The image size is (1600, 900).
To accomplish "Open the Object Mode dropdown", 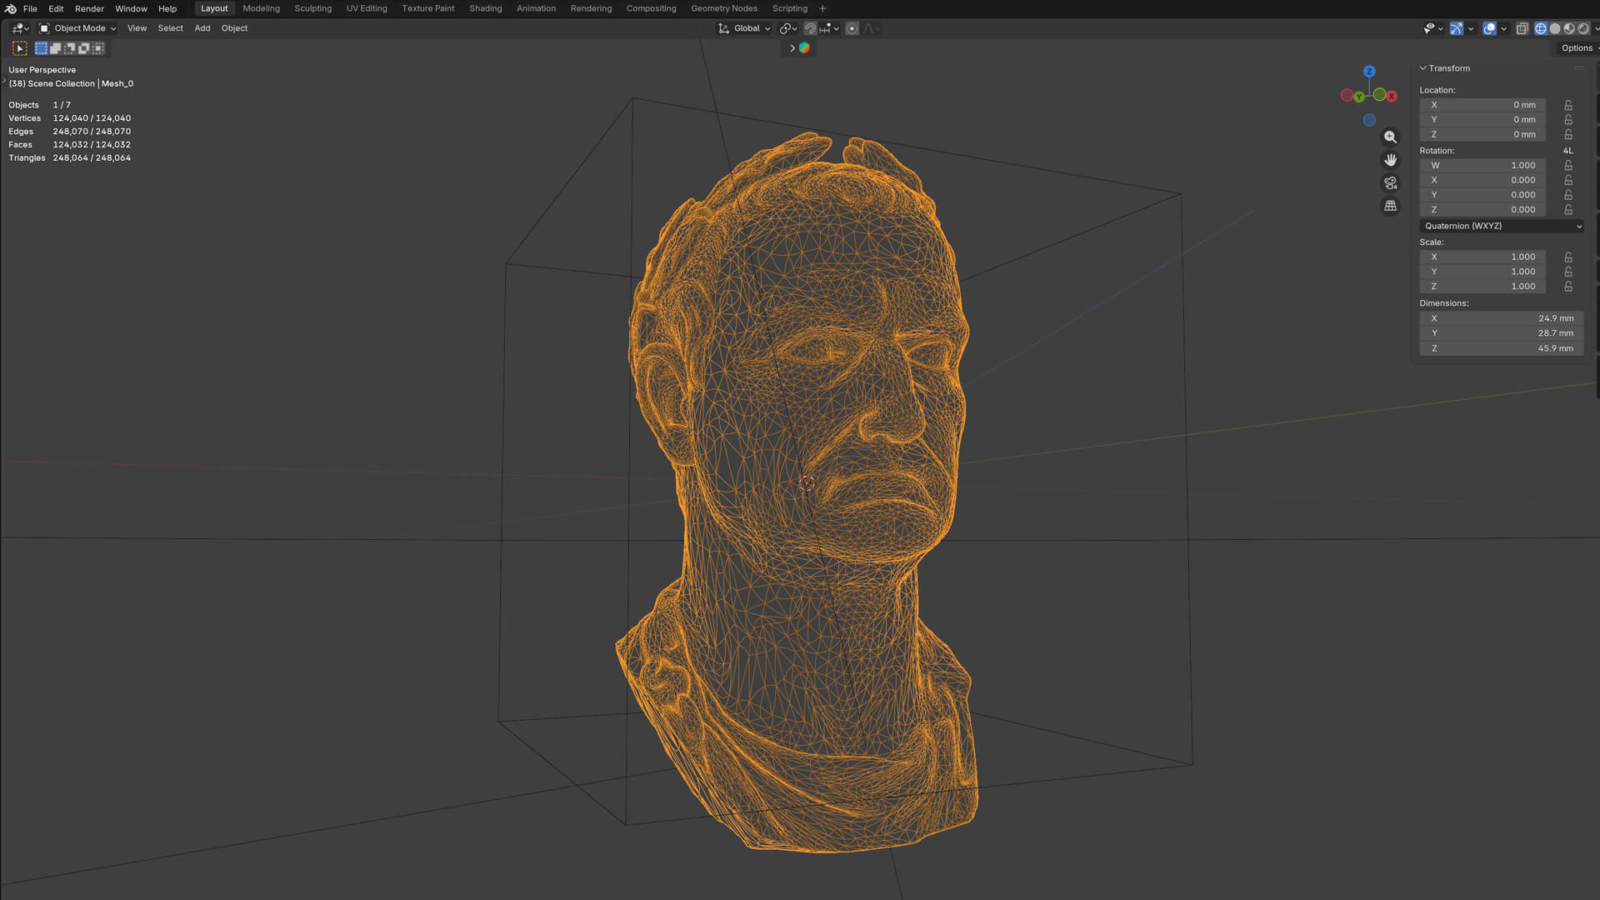I will [77, 28].
